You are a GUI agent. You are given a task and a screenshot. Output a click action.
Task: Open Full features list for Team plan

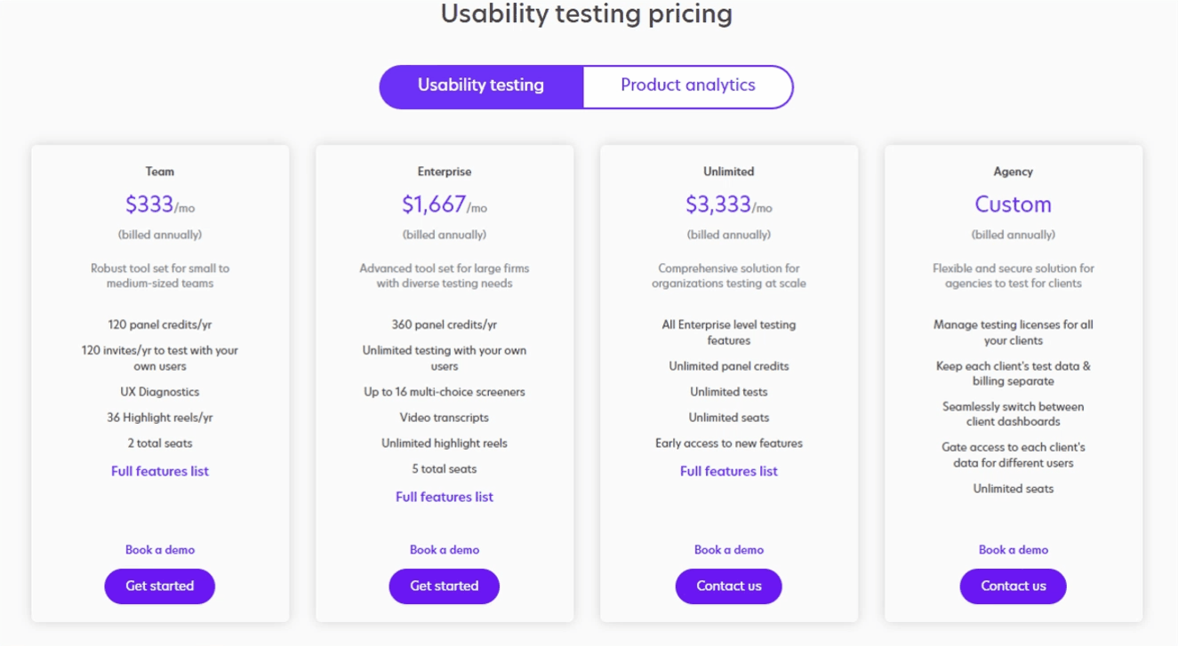point(160,471)
